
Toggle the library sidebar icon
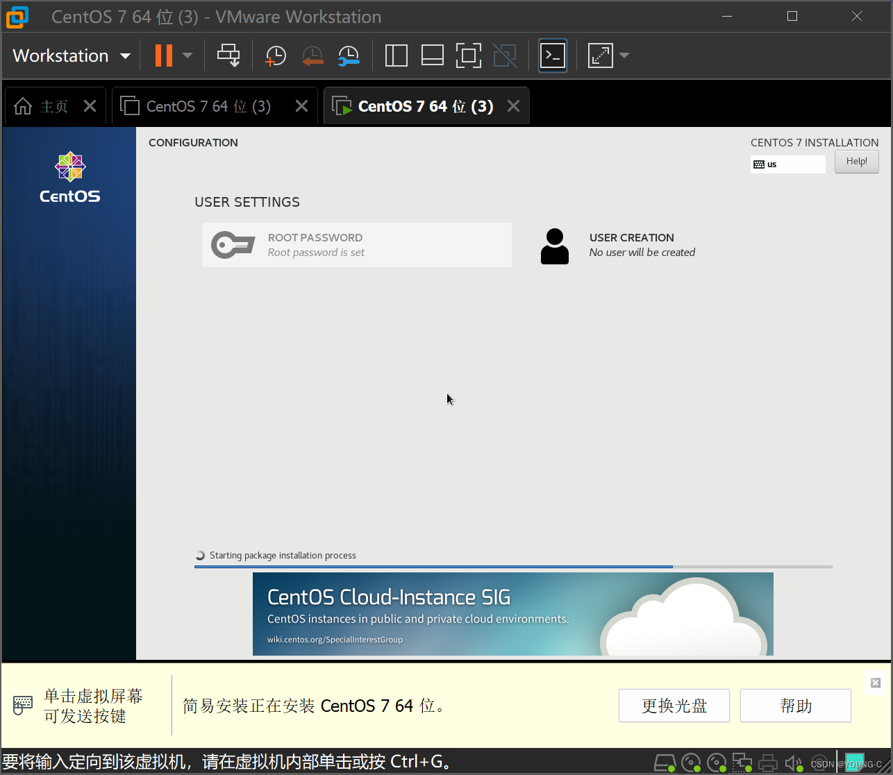[x=396, y=56]
